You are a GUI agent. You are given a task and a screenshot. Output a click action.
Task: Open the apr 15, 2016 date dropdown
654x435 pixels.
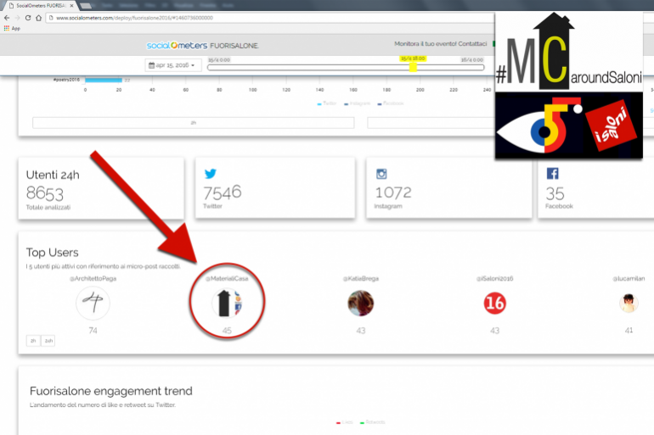173,65
